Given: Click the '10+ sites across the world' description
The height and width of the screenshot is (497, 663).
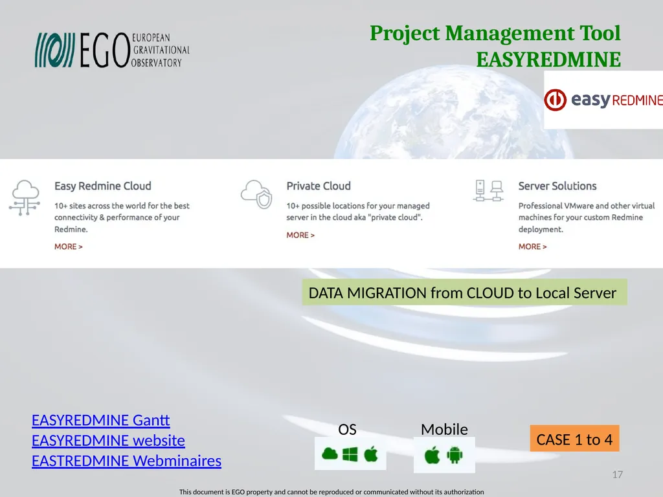Looking at the screenshot, I should tap(122, 217).
